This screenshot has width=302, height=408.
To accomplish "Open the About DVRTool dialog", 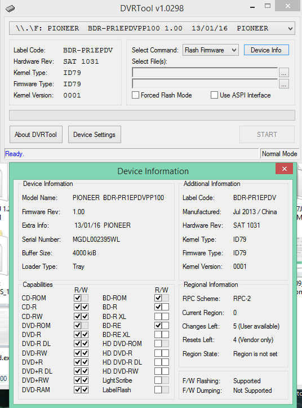I will 36,135.
